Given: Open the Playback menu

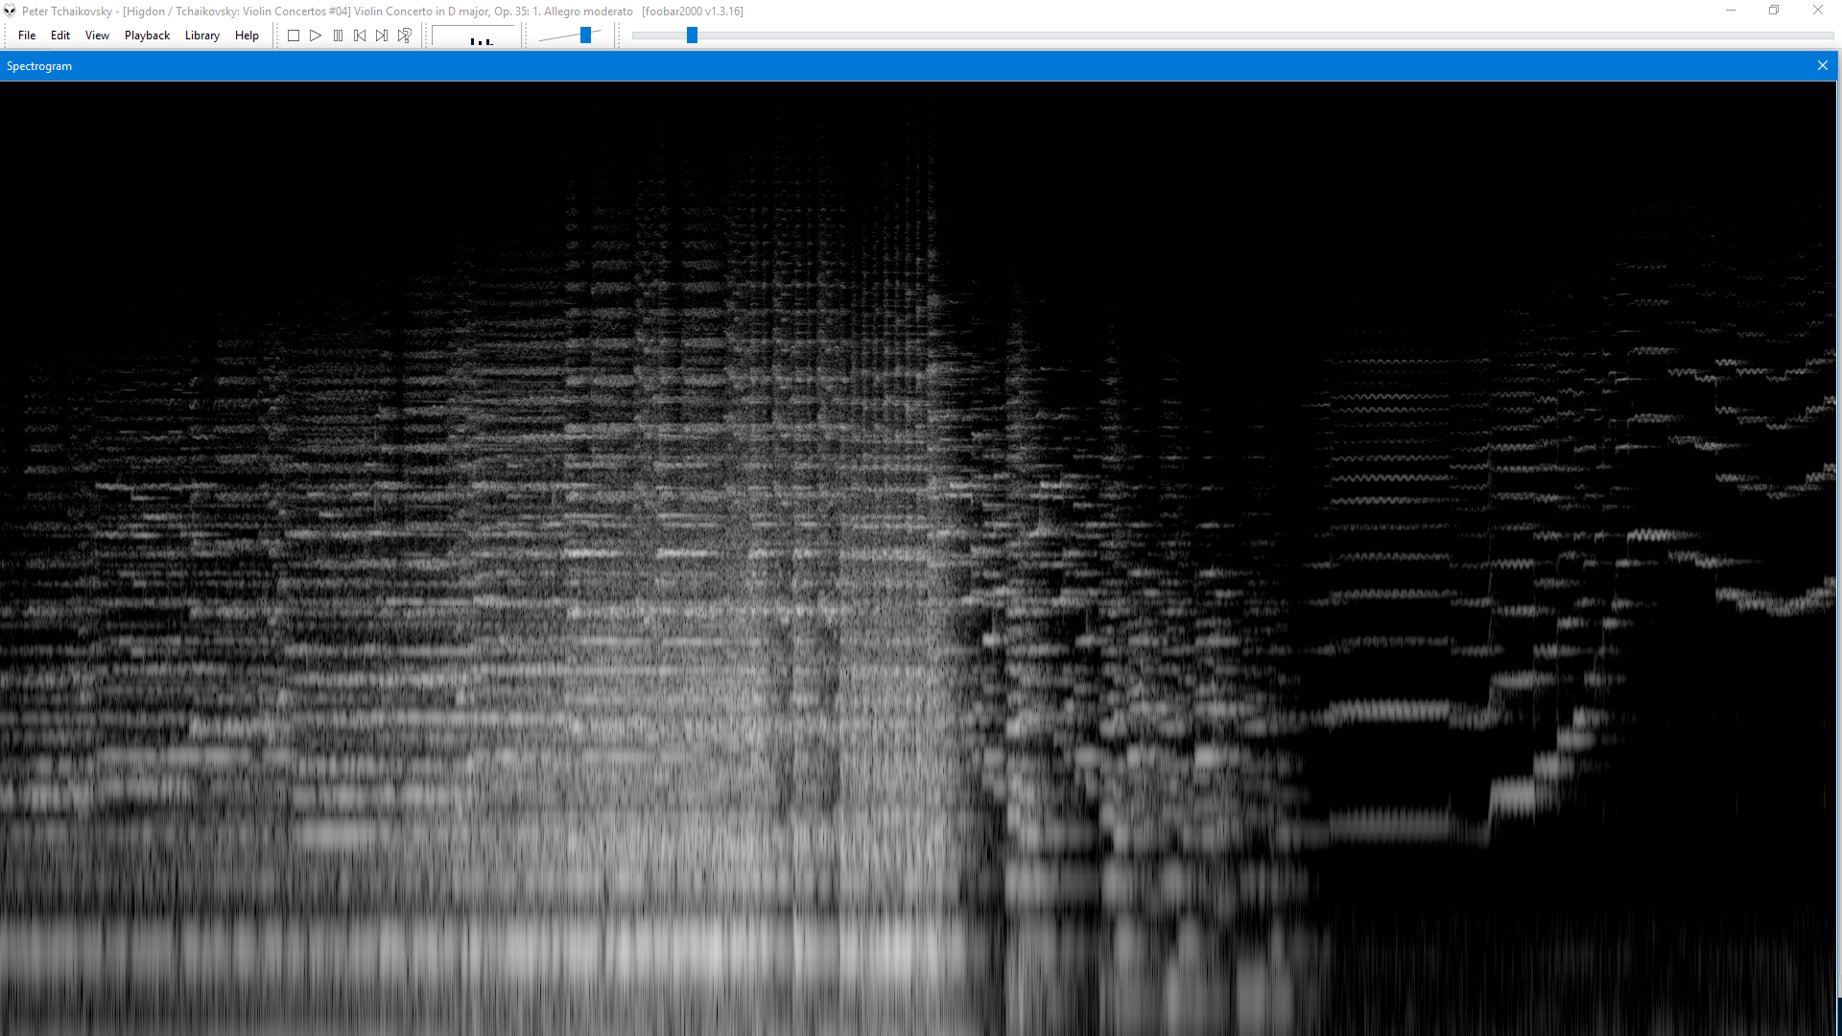Looking at the screenshot, I should coord(147,35).
